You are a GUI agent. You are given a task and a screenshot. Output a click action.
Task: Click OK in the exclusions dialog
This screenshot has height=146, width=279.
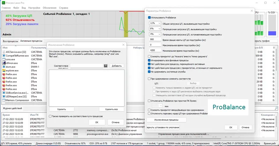97,122
